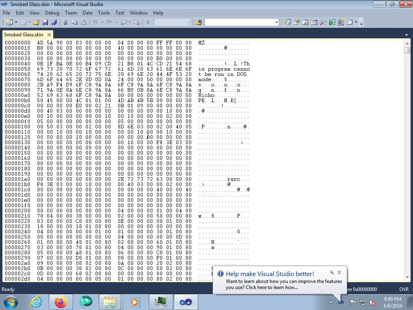This screenshot has width=413, height=310.
Task: Expand the Add New Item dropdown arrow
Action: pyautogui.click(x=29, y=23)
